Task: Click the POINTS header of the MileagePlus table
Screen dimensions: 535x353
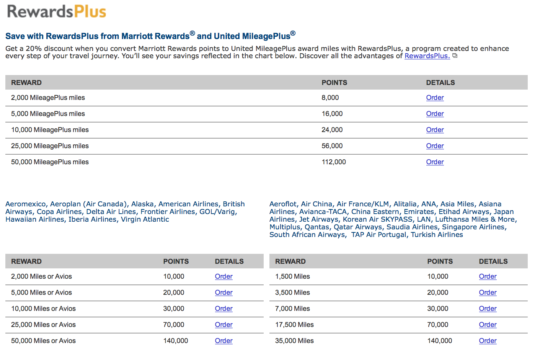Action: [334, 83]
